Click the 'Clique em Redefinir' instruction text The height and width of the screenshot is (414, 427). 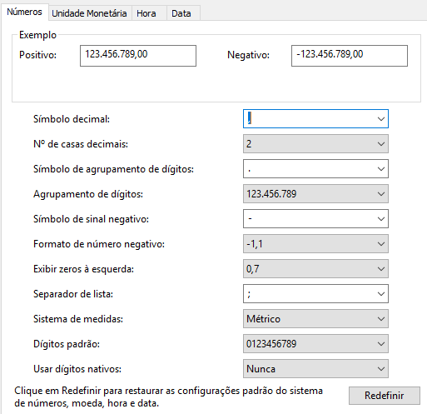pyautogui.click(x=168, y=397)
